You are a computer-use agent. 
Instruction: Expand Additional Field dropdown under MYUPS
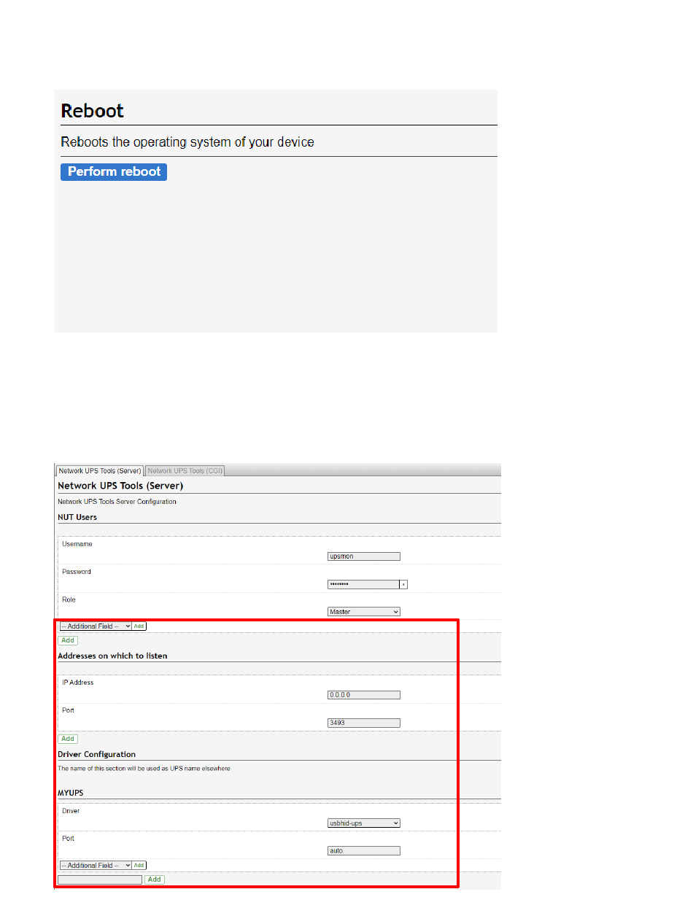(95, 866)
